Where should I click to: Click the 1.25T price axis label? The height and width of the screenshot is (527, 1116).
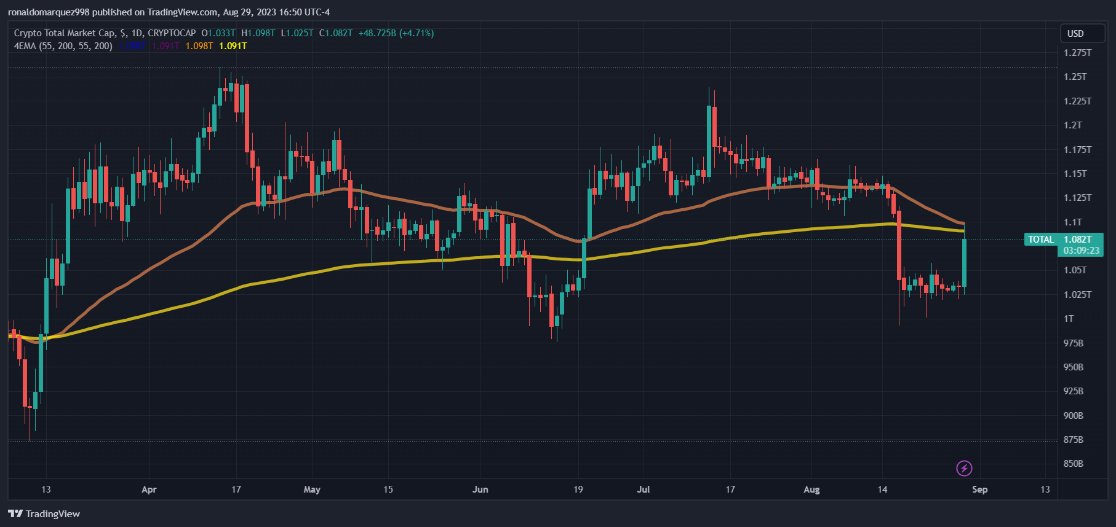1075,77
